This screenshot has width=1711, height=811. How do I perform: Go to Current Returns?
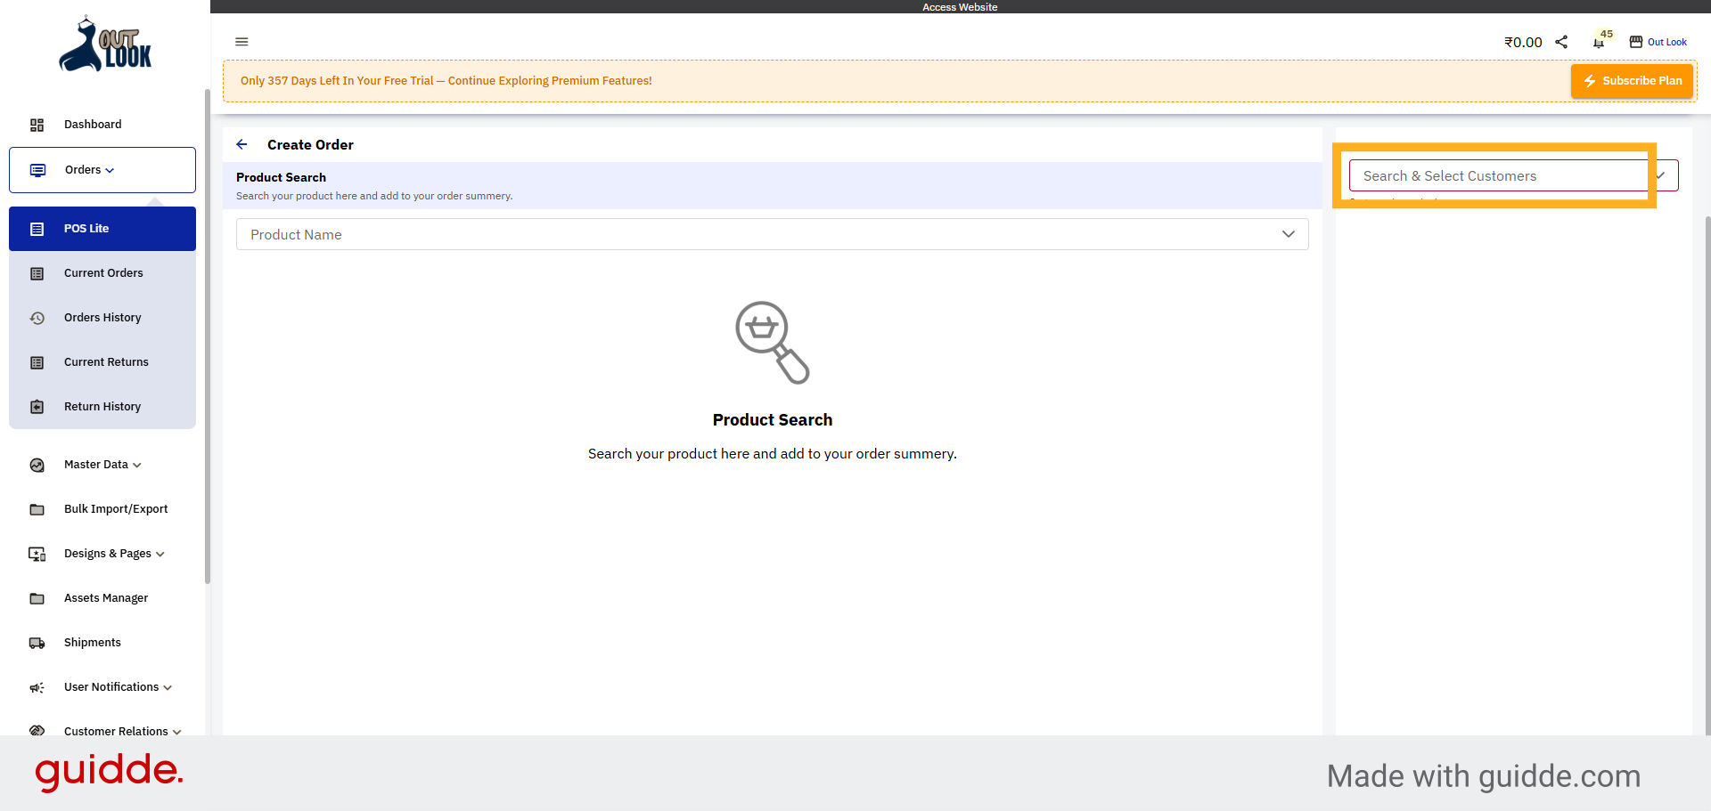click(102, 362)
